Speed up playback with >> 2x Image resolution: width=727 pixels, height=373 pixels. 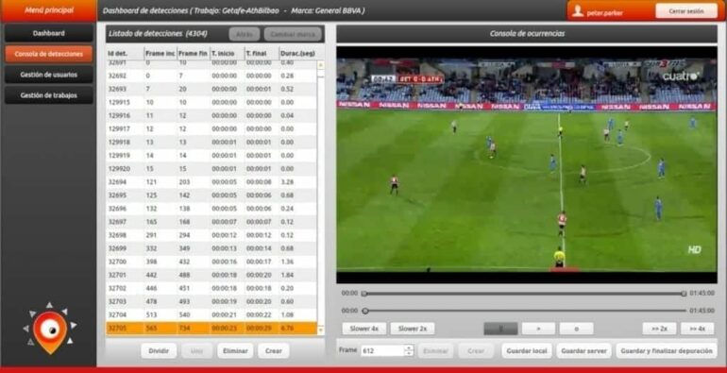point(659,329)
